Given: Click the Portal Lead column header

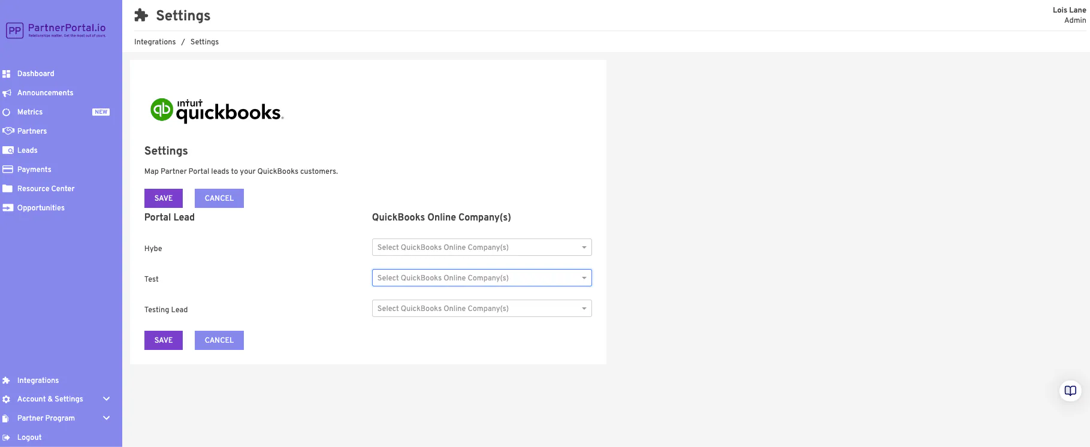Looking at the screenshot, I should 170,218.
